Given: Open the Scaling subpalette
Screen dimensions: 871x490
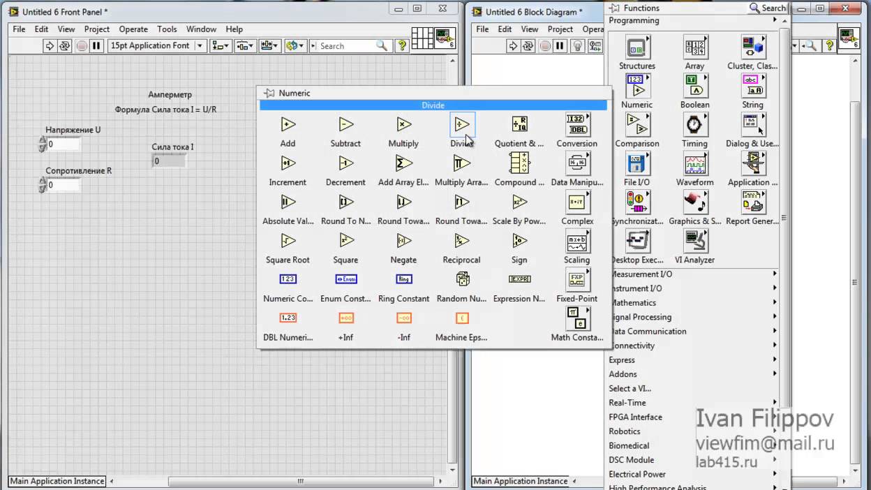Looking at the screenshot, I should pyautogui.click(x=577, y=241).
